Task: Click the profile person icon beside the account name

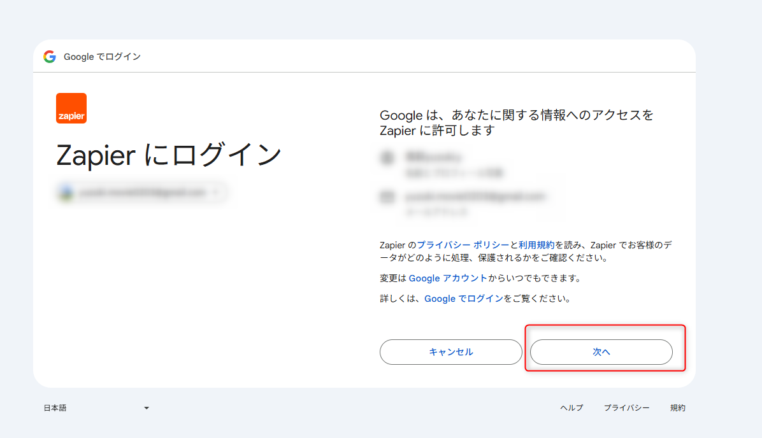Action: point(387,158)
